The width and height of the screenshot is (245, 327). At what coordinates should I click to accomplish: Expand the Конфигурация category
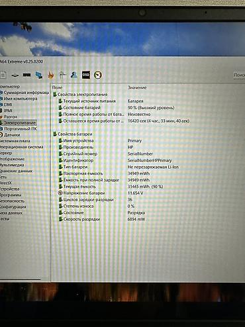pyautogui.click(x=13, y=207)
